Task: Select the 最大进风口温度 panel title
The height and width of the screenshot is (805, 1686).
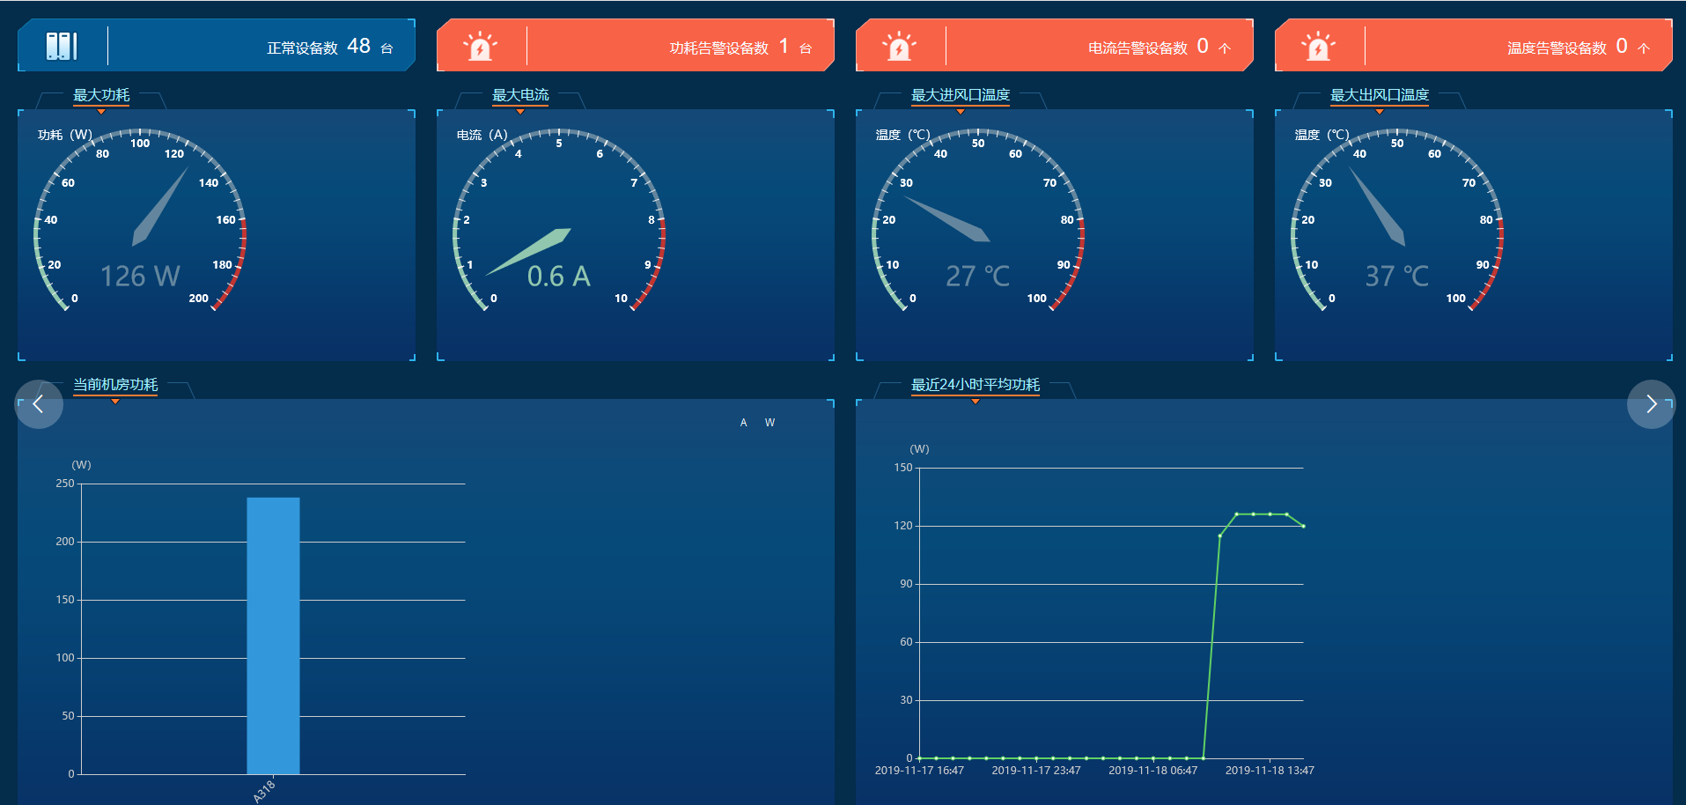Action: (x=961, y=95)
